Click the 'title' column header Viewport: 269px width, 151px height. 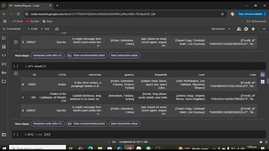click(x=62, y=75)
